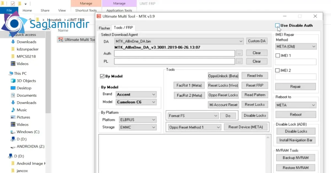Click the Reset Device (META) button
This screenshot has width=331, height=173.
pyautogui.click(x=245, y=127)
